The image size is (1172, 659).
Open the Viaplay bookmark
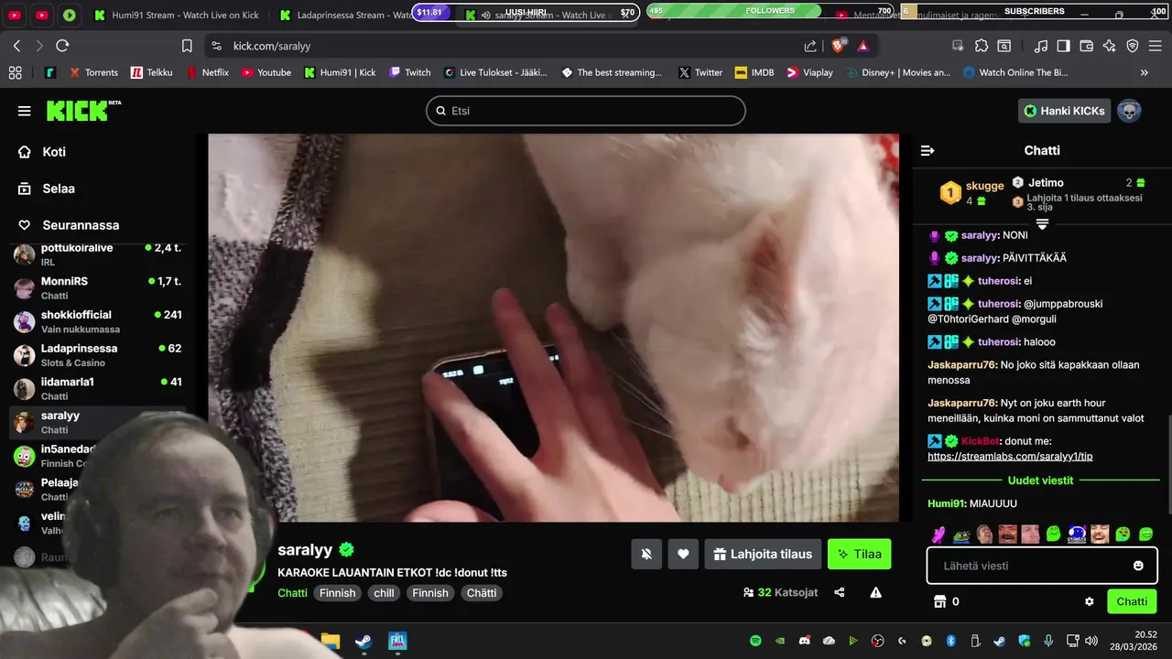click(809, 72)
